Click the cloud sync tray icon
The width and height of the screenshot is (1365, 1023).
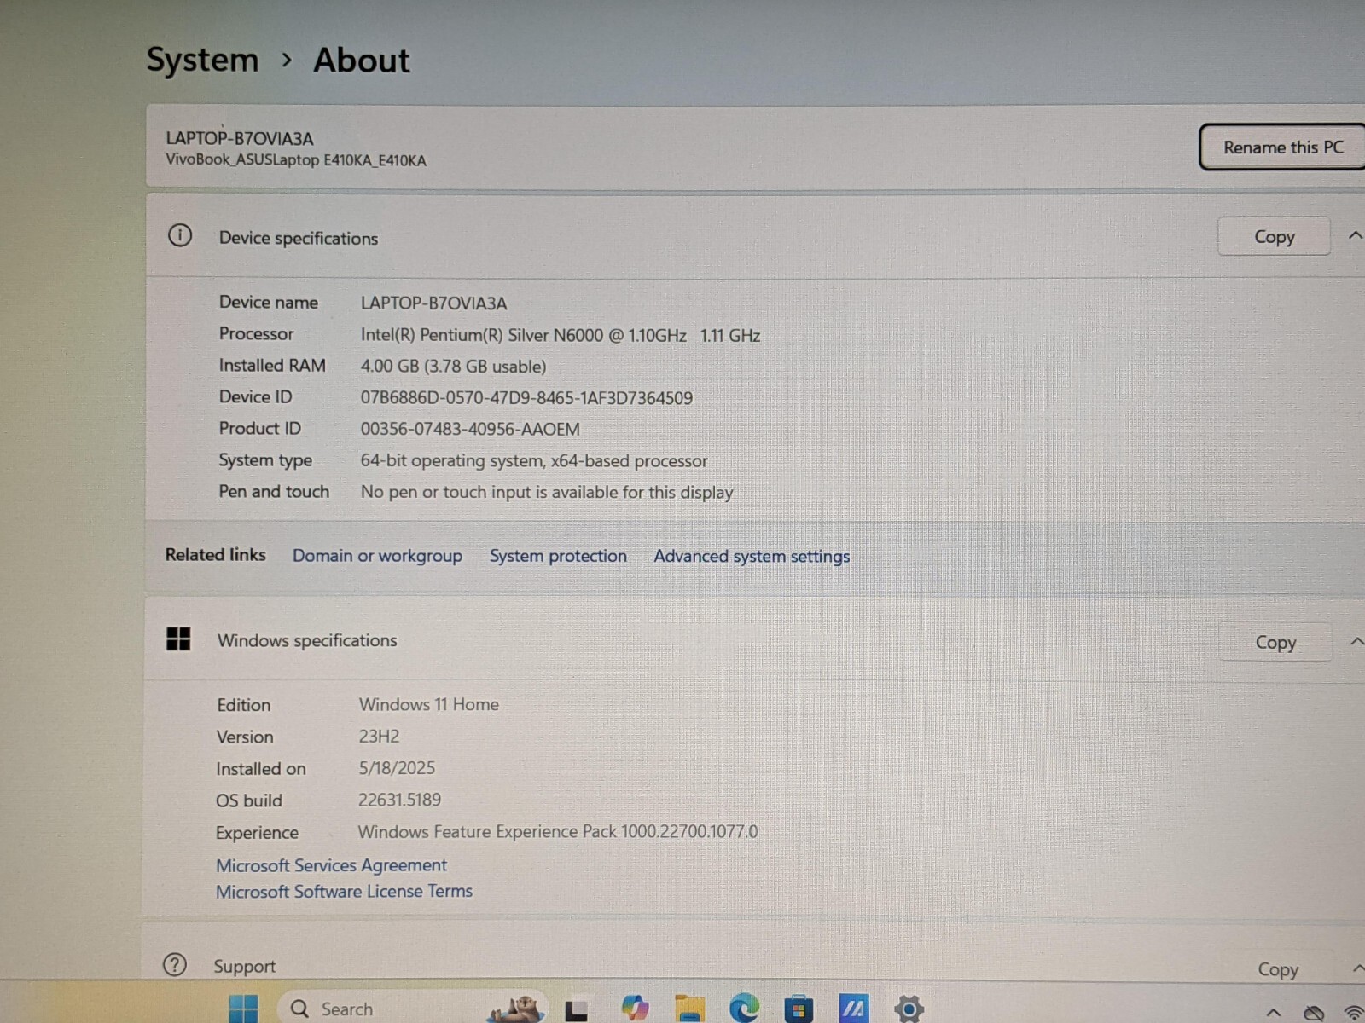(1314, 1014)
